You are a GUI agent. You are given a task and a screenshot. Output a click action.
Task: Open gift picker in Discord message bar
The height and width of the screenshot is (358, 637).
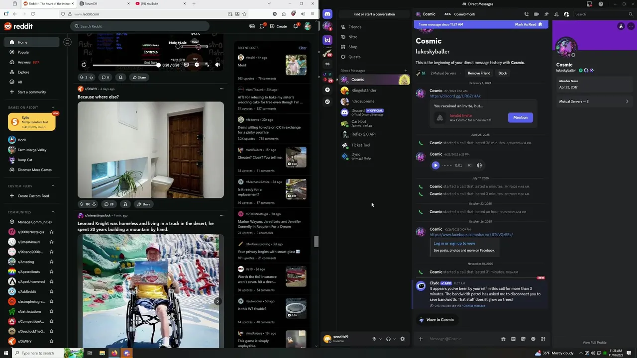click(503, 339)
